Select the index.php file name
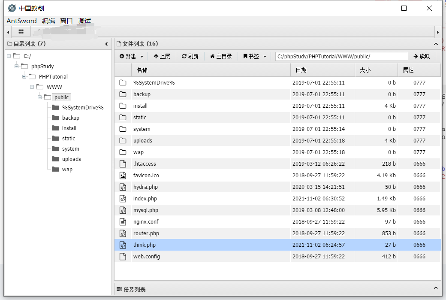 pos(145,199)
